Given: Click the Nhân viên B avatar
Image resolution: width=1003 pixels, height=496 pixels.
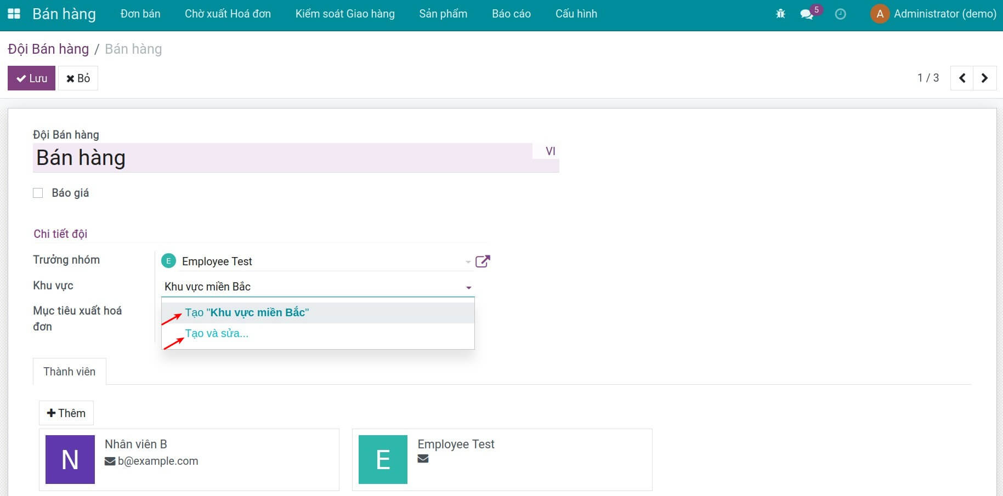Looking at the screenshot, I should (70, 459).
